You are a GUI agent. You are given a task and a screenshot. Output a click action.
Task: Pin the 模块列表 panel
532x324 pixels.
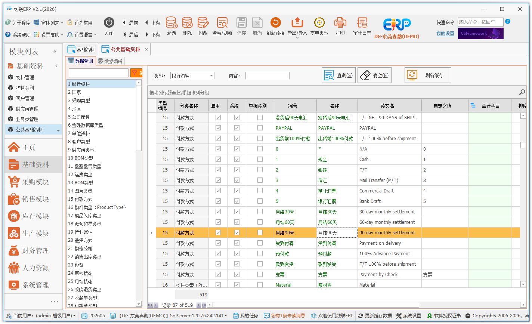click(x=55, y=51)
